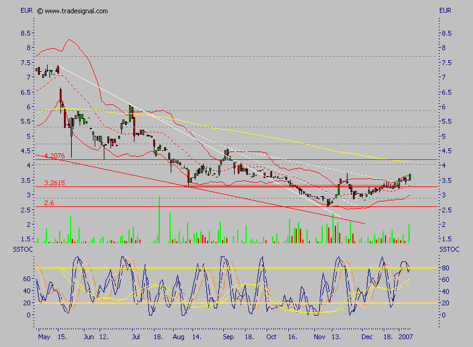
Task: Click the Jul label on the date axis
Action: click(x=136, y=337)
